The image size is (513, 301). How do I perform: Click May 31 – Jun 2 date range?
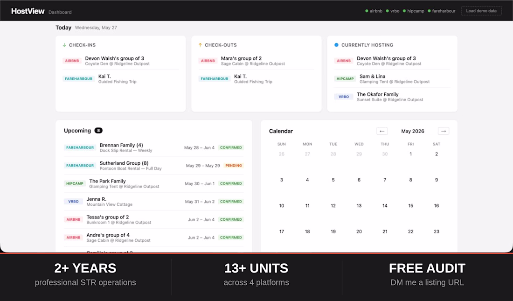pos(200,202)
